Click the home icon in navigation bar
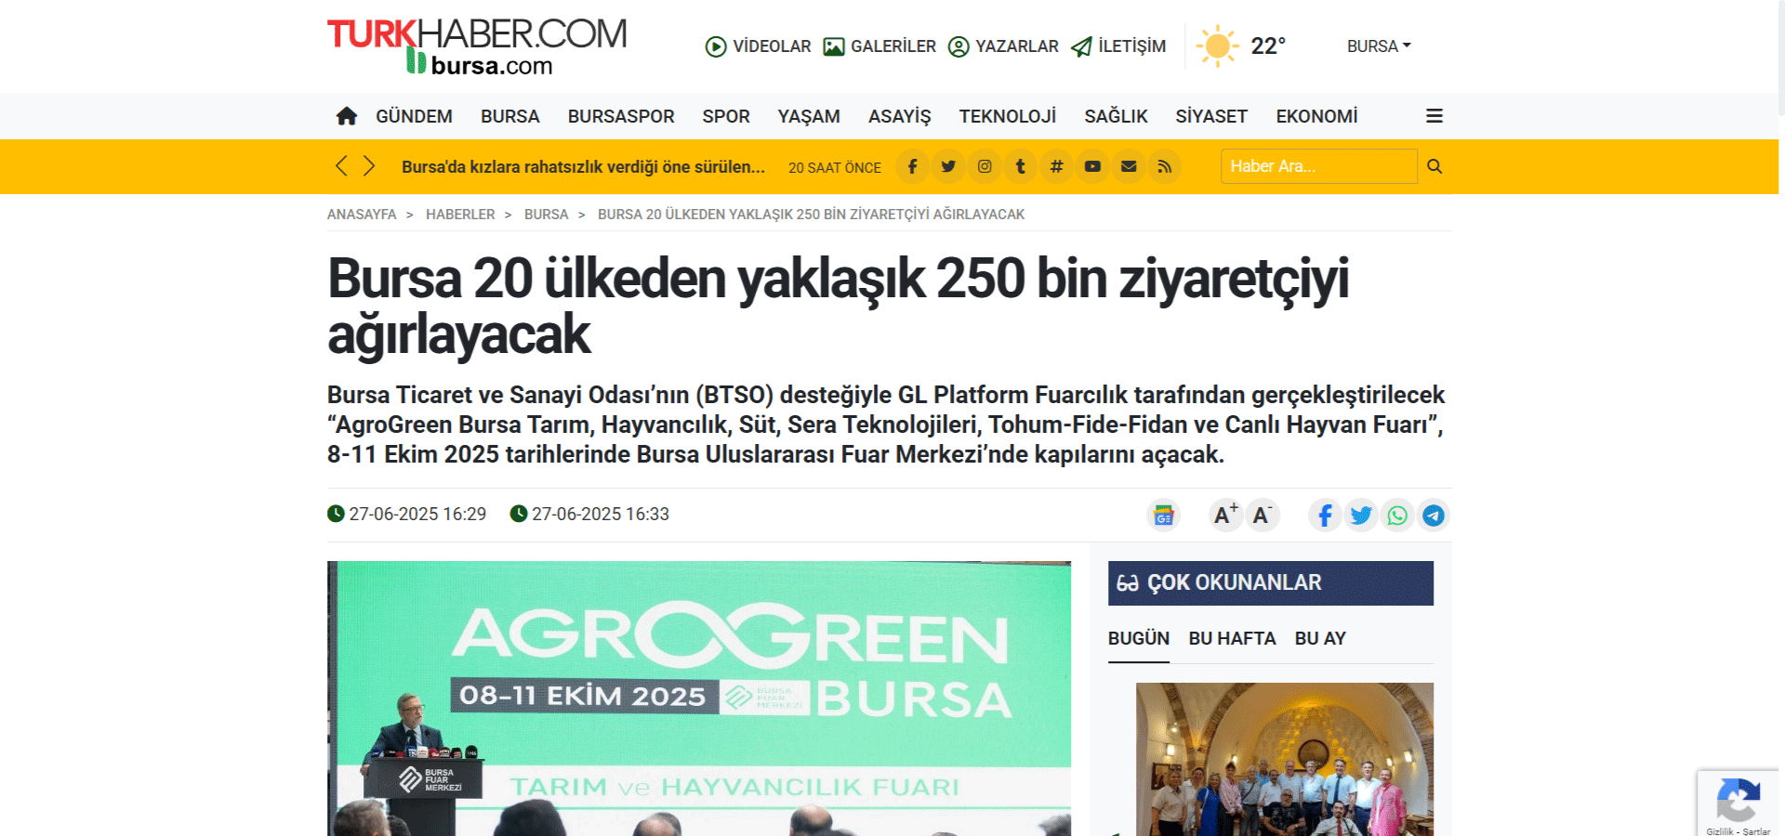Viewport: 1785px width, 836px height. coord(346,116)
